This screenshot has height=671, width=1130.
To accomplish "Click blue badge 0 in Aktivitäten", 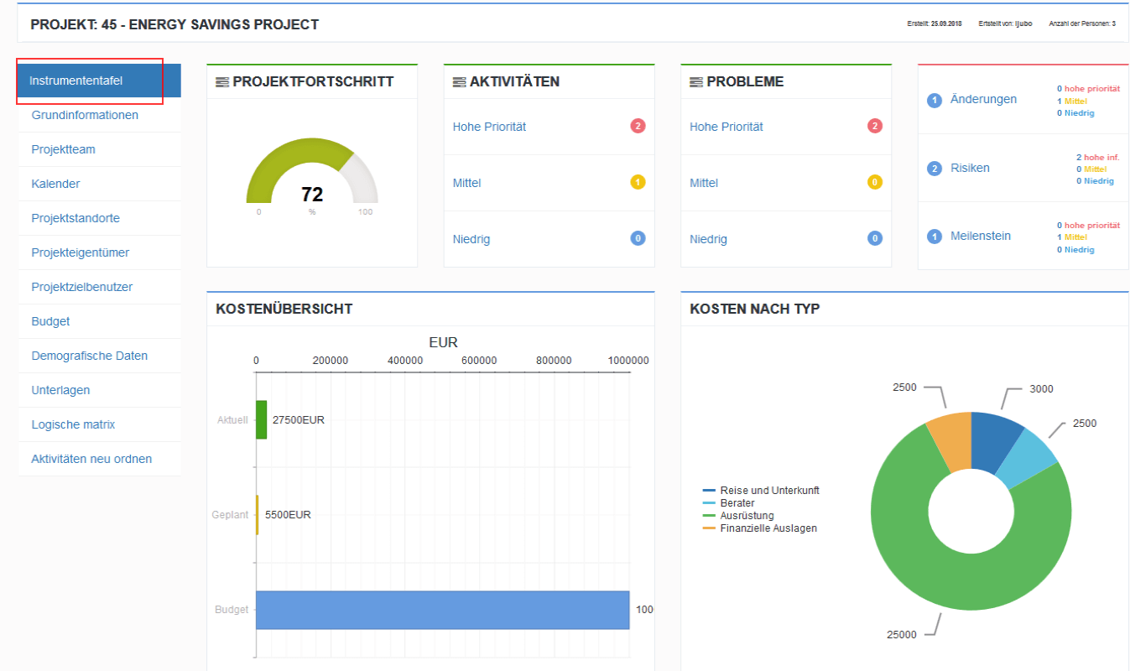I will 638,238.
